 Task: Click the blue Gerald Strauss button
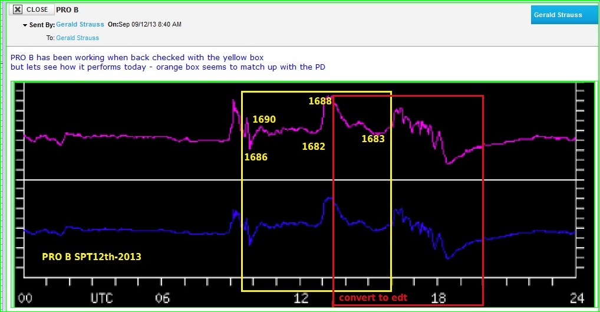[x=563, y=15]
